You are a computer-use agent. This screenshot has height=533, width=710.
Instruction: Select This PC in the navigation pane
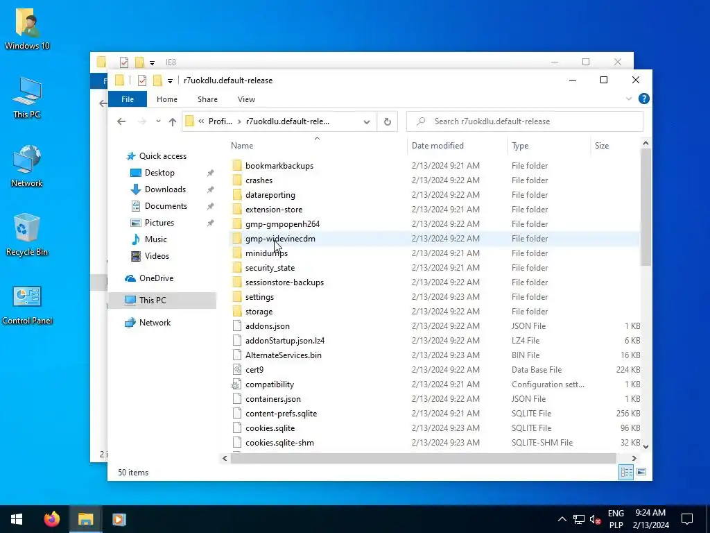click(x=162, y=300)
